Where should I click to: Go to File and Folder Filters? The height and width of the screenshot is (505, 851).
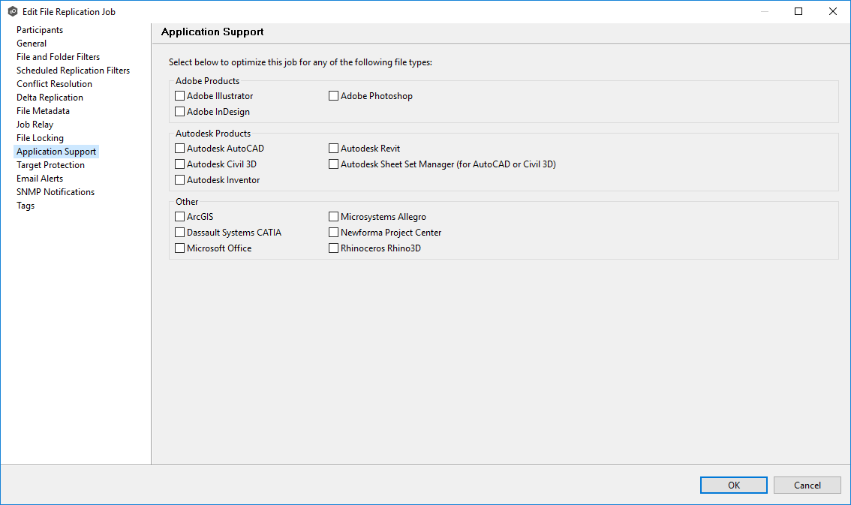(58, 57)
